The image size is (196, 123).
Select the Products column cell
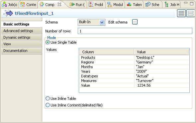pos(107,58)
